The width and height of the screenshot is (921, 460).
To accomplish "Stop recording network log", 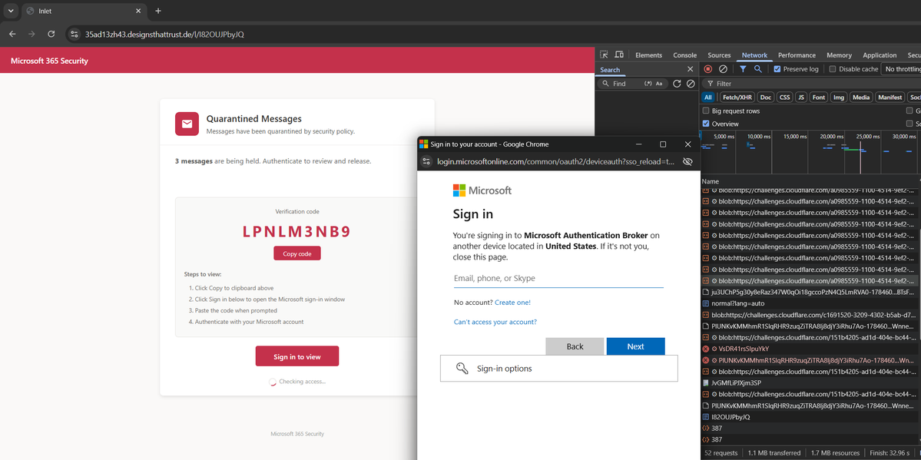I will [707, 69].
